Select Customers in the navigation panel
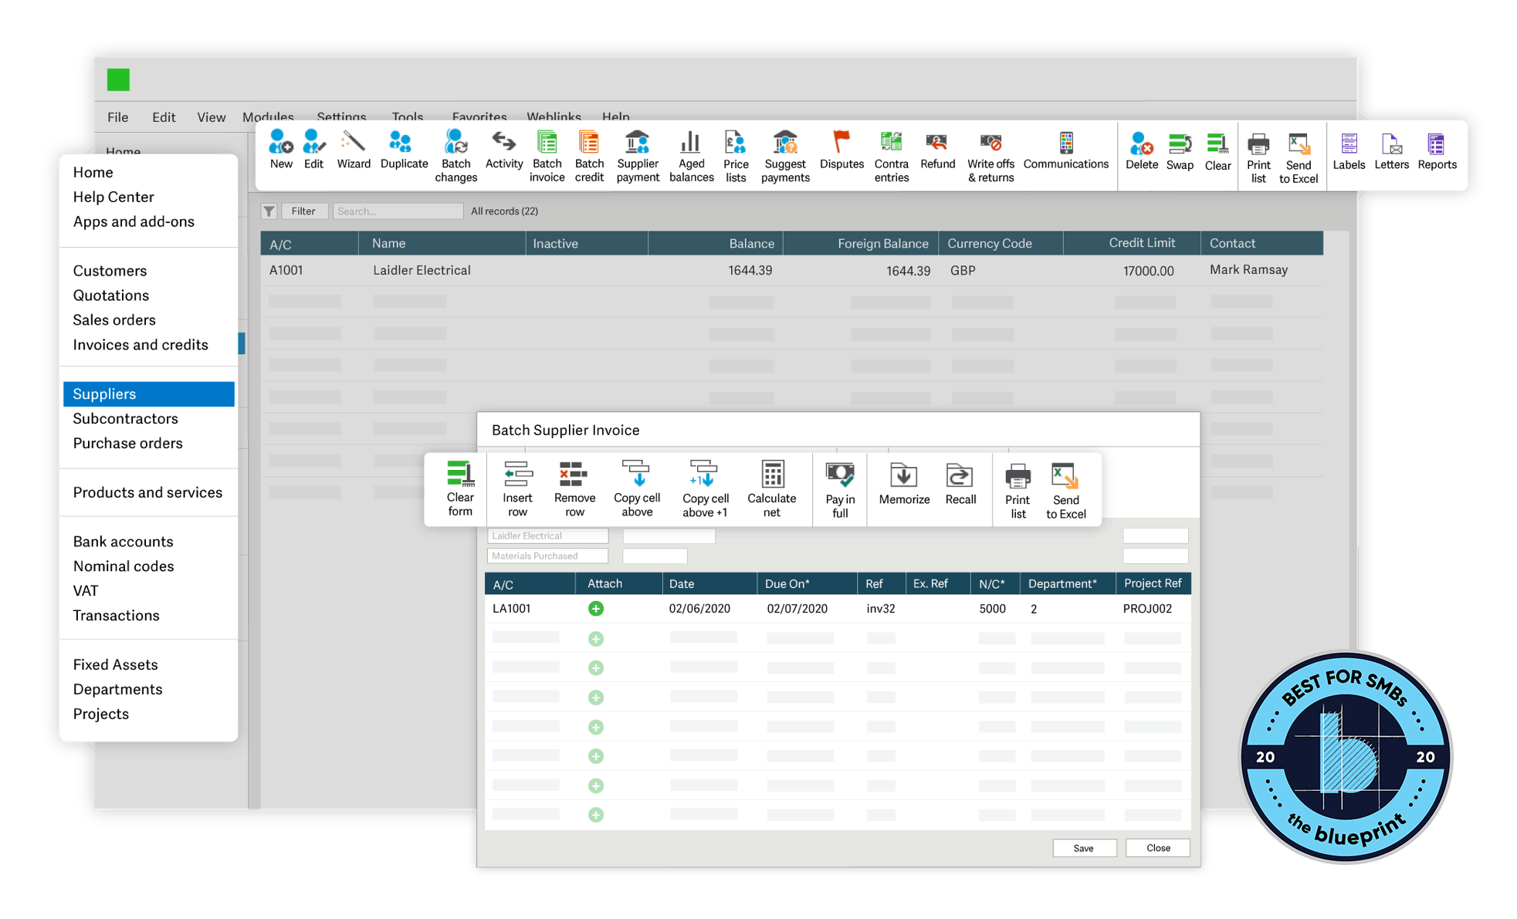Screen dimensions: 1517x919 (x=110, y=271)
